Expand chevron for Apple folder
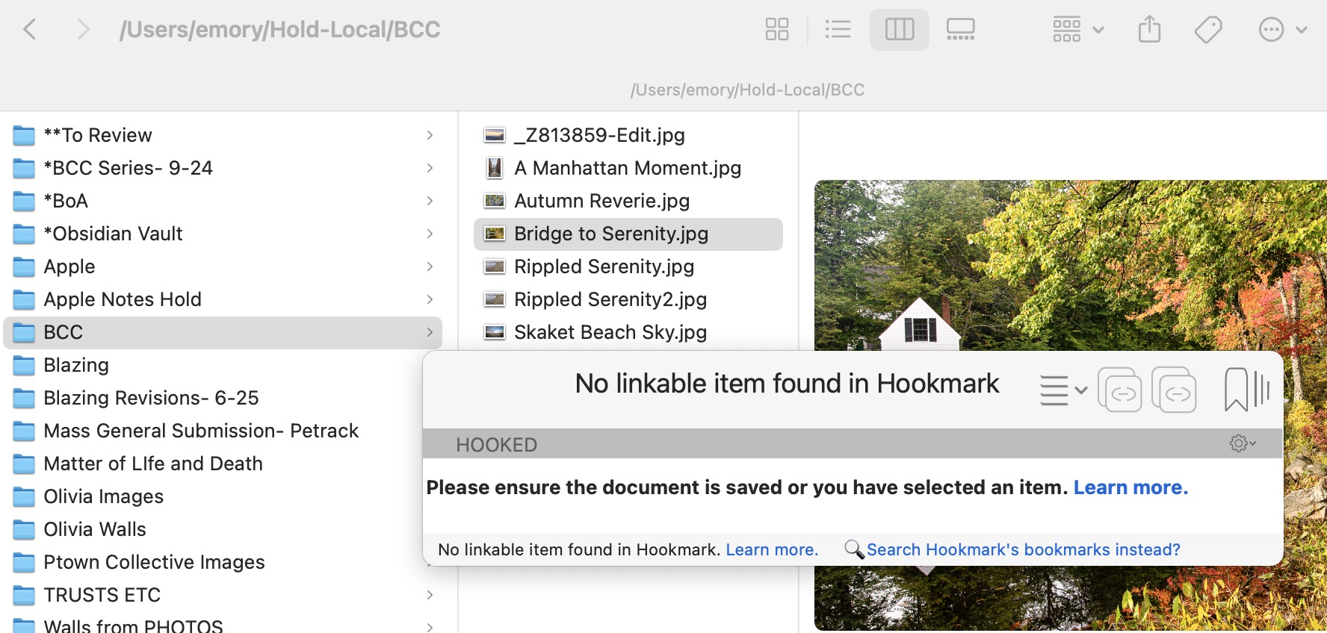The height and width of the screenshot is (633, 1327). tap(430, 266)
